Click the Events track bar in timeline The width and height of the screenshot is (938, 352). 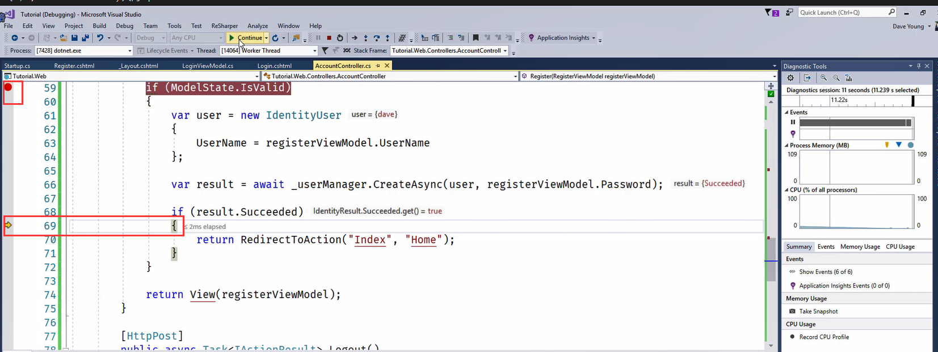pyautogui.click(x=855, y=122)
